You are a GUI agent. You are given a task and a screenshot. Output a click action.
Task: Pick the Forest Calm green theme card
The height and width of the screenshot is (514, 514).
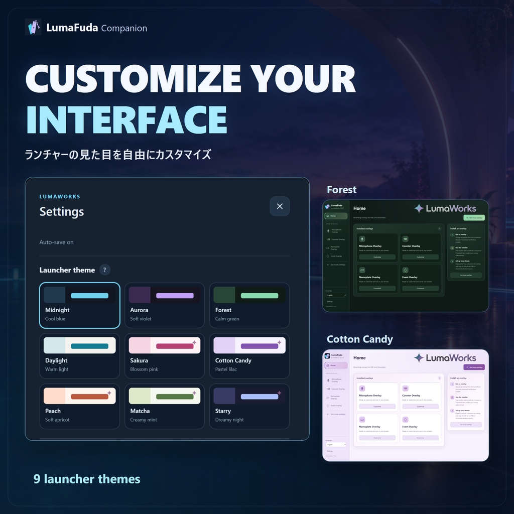pyautogui.click(x=249, y=305)
